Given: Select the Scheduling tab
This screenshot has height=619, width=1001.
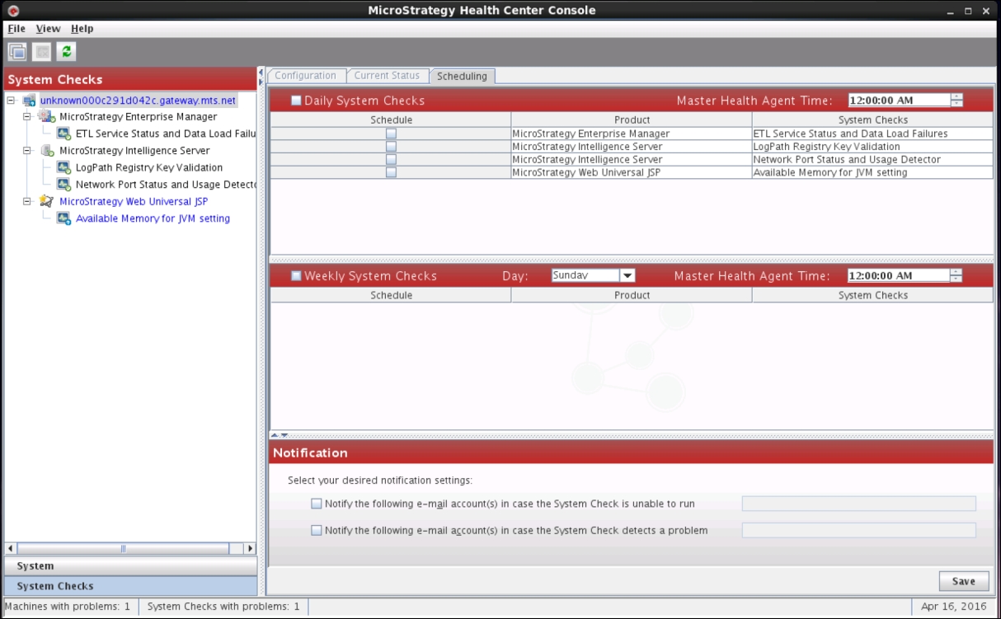Looking at the screenshot, I should pos(462,77).
